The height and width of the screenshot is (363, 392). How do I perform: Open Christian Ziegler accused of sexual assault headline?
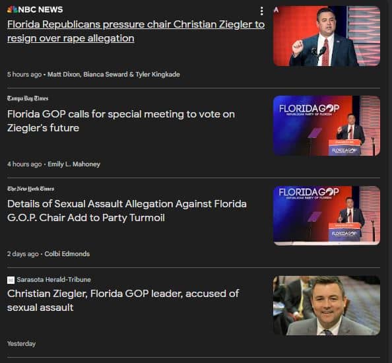[123, 300]
